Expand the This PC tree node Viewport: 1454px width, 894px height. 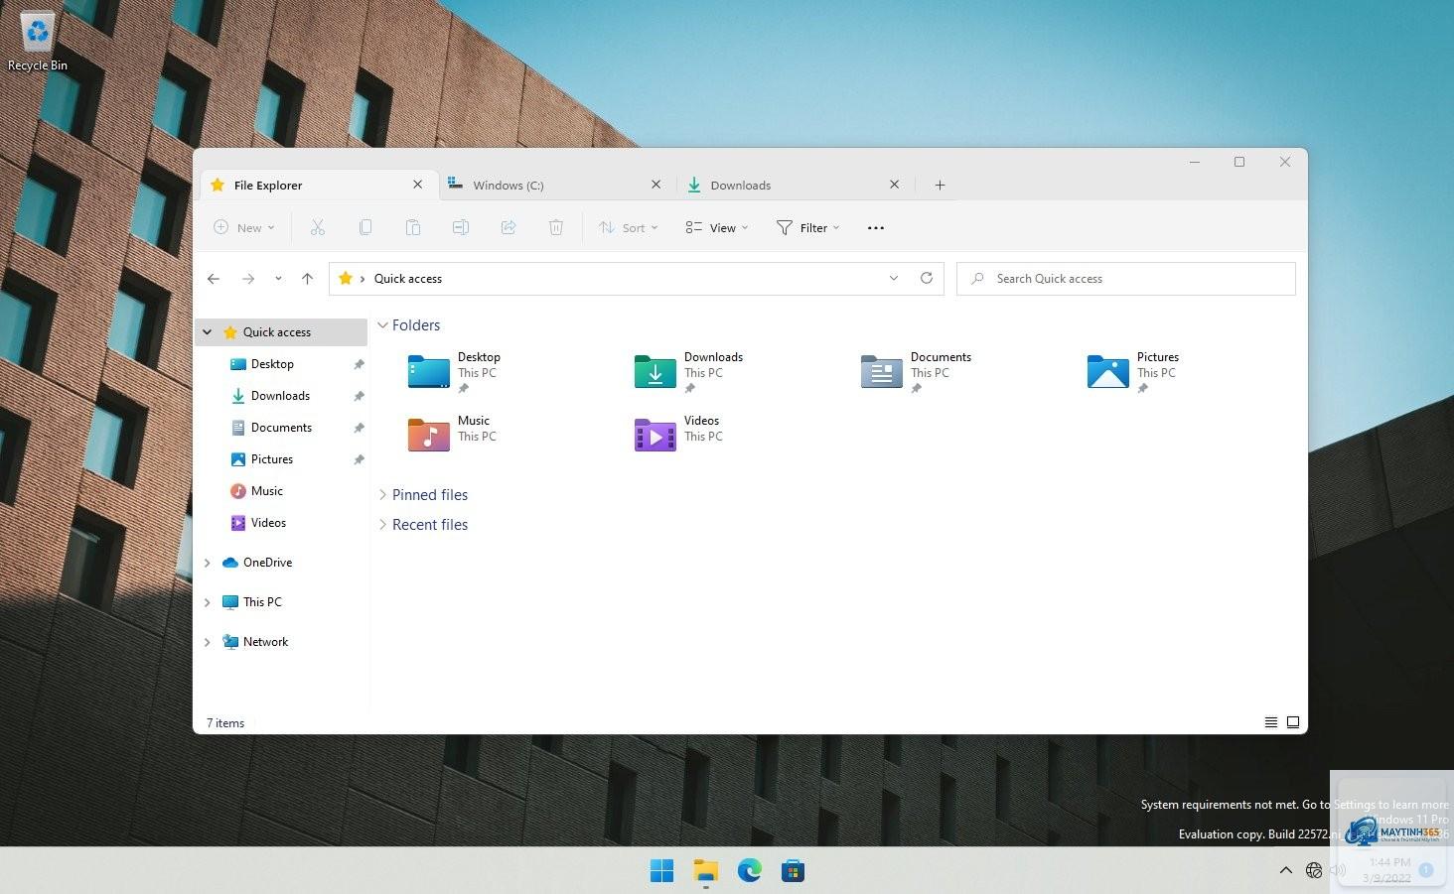(208, 602)
